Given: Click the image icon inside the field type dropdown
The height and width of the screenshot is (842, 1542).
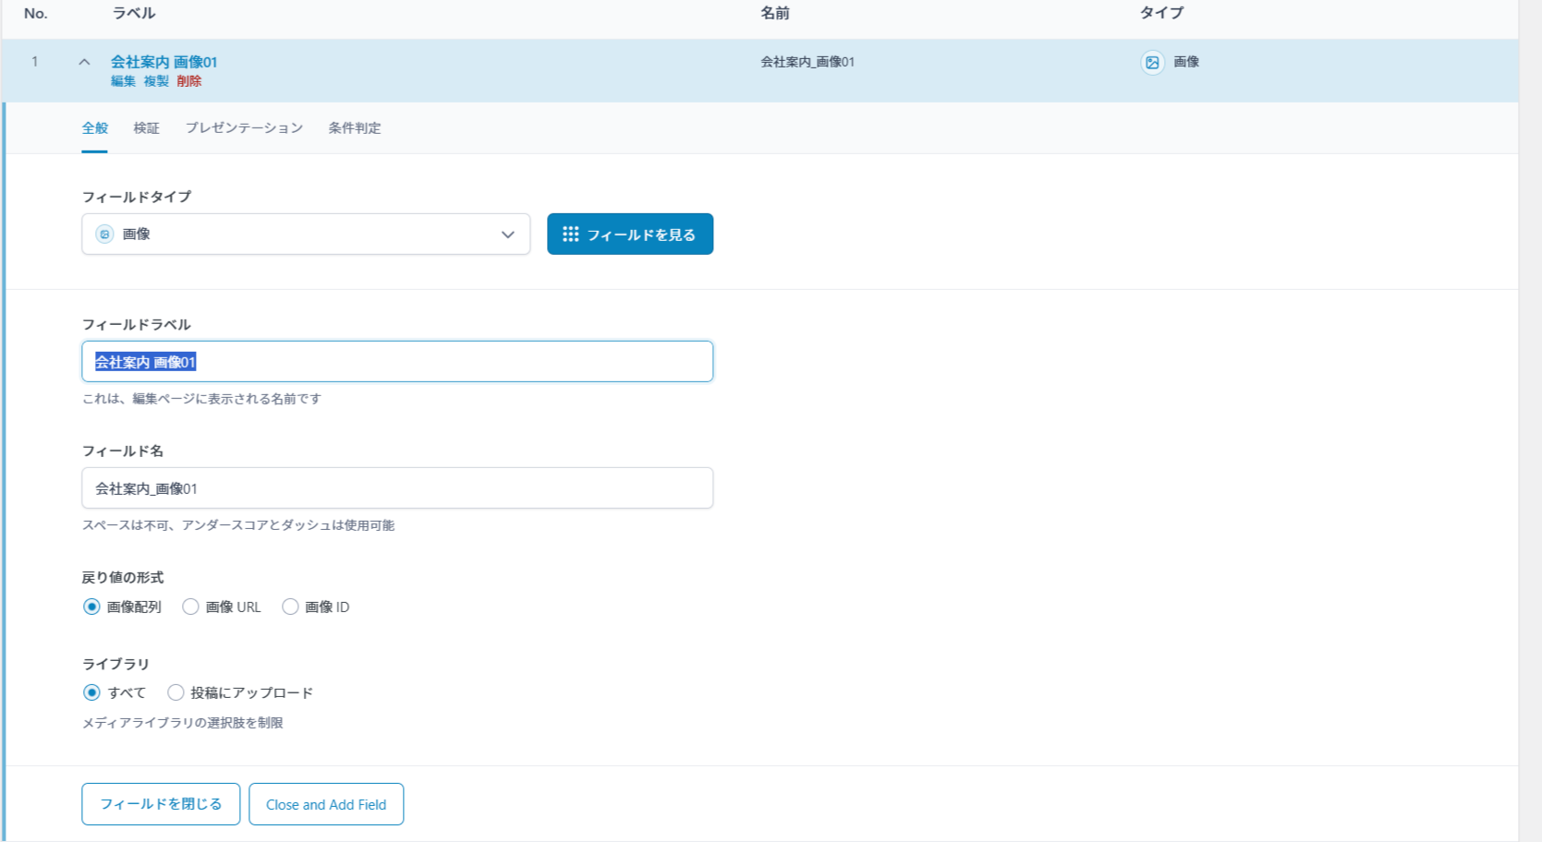Looking at the screenshot, I should 104,235.
